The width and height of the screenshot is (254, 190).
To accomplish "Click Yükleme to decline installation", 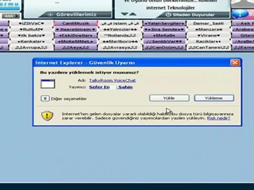I will click(x=214, y=98).
